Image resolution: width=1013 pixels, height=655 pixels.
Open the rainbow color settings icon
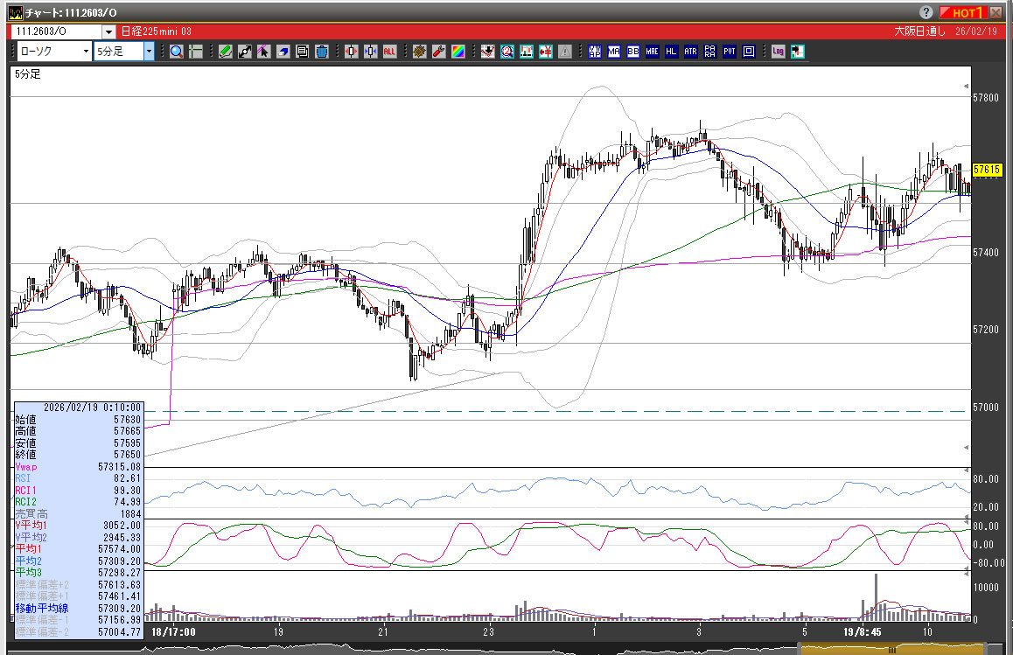(x=458, y=52)
